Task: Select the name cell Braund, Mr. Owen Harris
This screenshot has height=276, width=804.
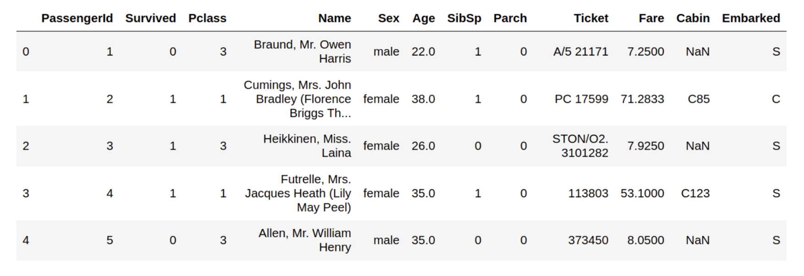Action: [x=302, y=52]
